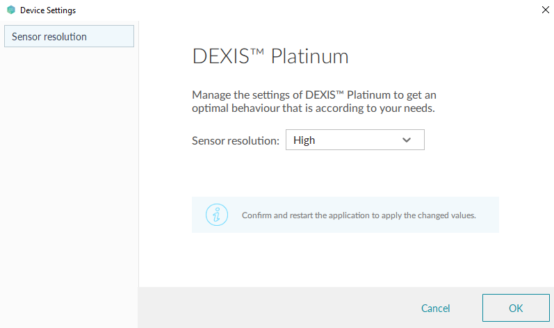554x328 pixels.
Task: Click the "Sensor resolution:" field label
Action: [235, 140]
